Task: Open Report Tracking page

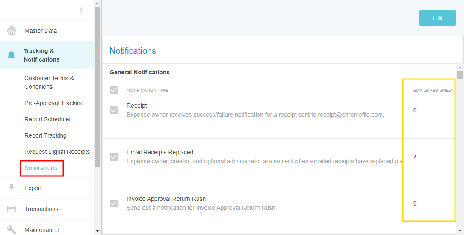Action: point(45,135)
